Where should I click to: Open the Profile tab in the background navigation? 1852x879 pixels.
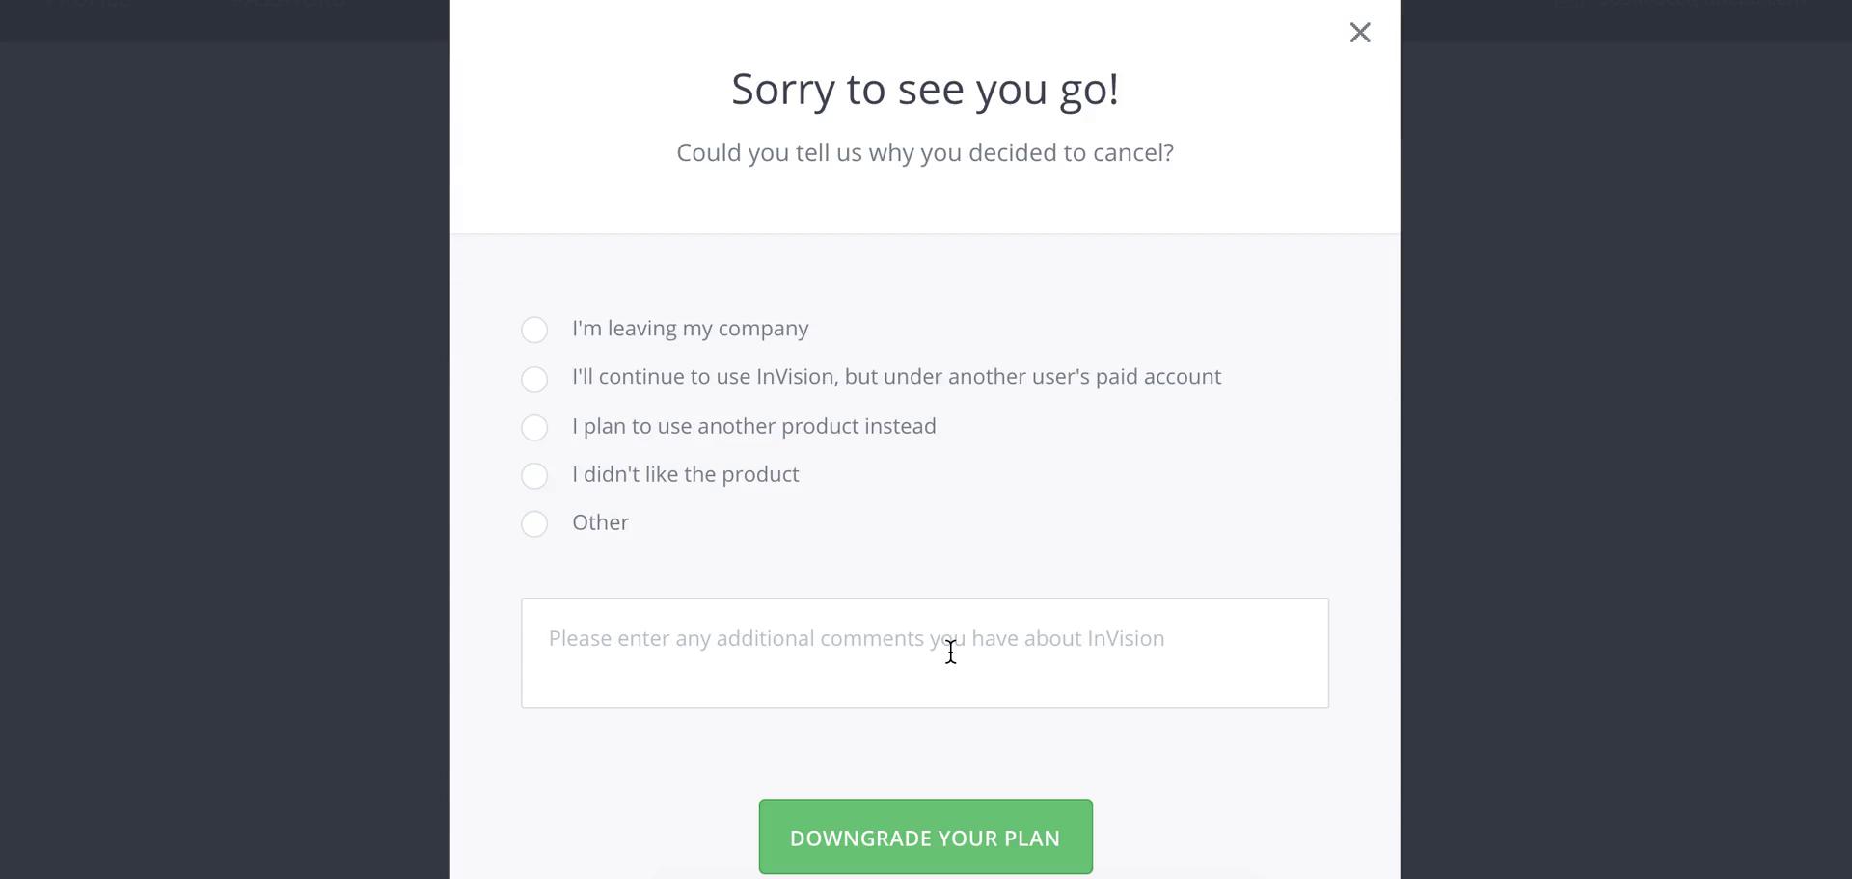coord(92,3)
